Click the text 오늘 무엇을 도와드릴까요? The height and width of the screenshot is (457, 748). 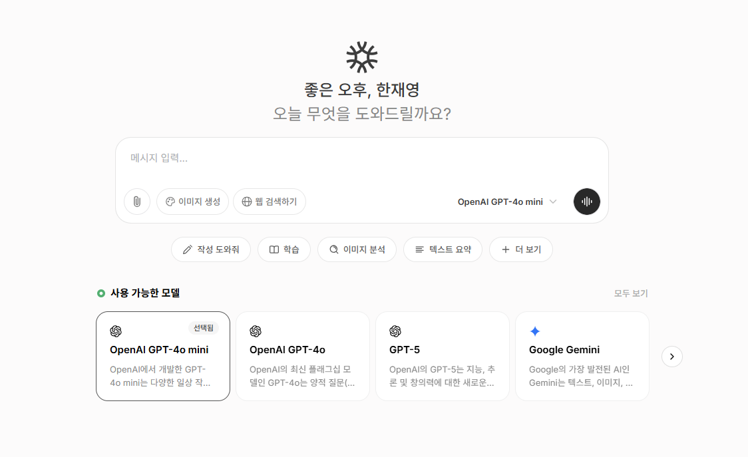click(362, 114)
